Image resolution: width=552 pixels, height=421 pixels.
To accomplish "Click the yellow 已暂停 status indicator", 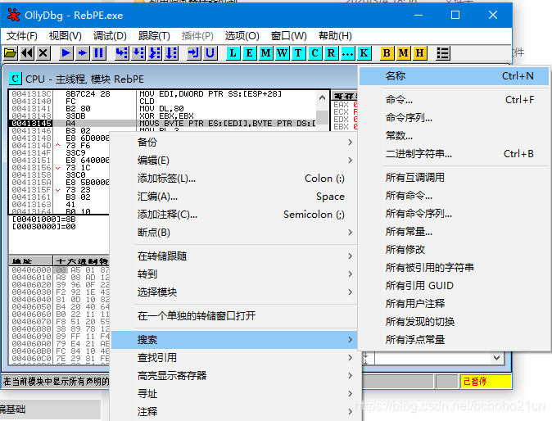I will click(486, 381).
